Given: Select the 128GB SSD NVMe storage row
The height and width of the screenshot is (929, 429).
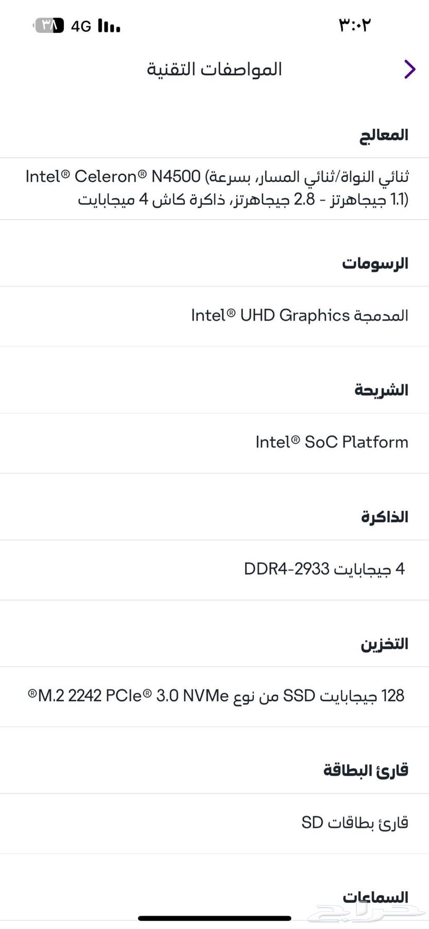Looking at the screenshot, I should tap(214, 696).
